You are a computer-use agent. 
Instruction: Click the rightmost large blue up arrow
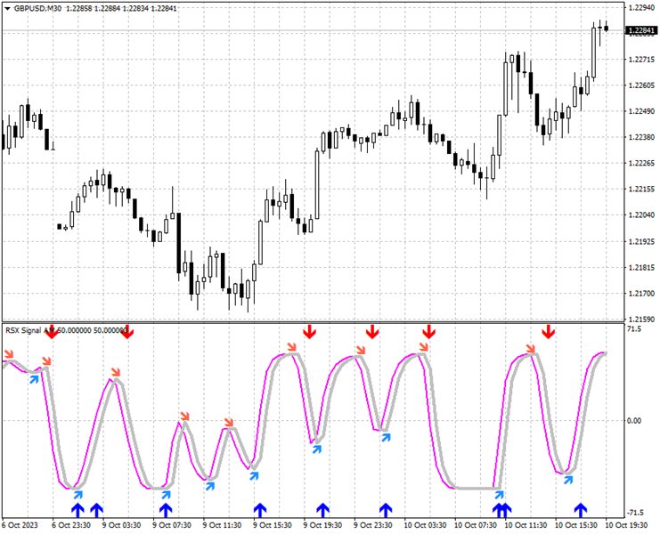[x=581, y=510]
